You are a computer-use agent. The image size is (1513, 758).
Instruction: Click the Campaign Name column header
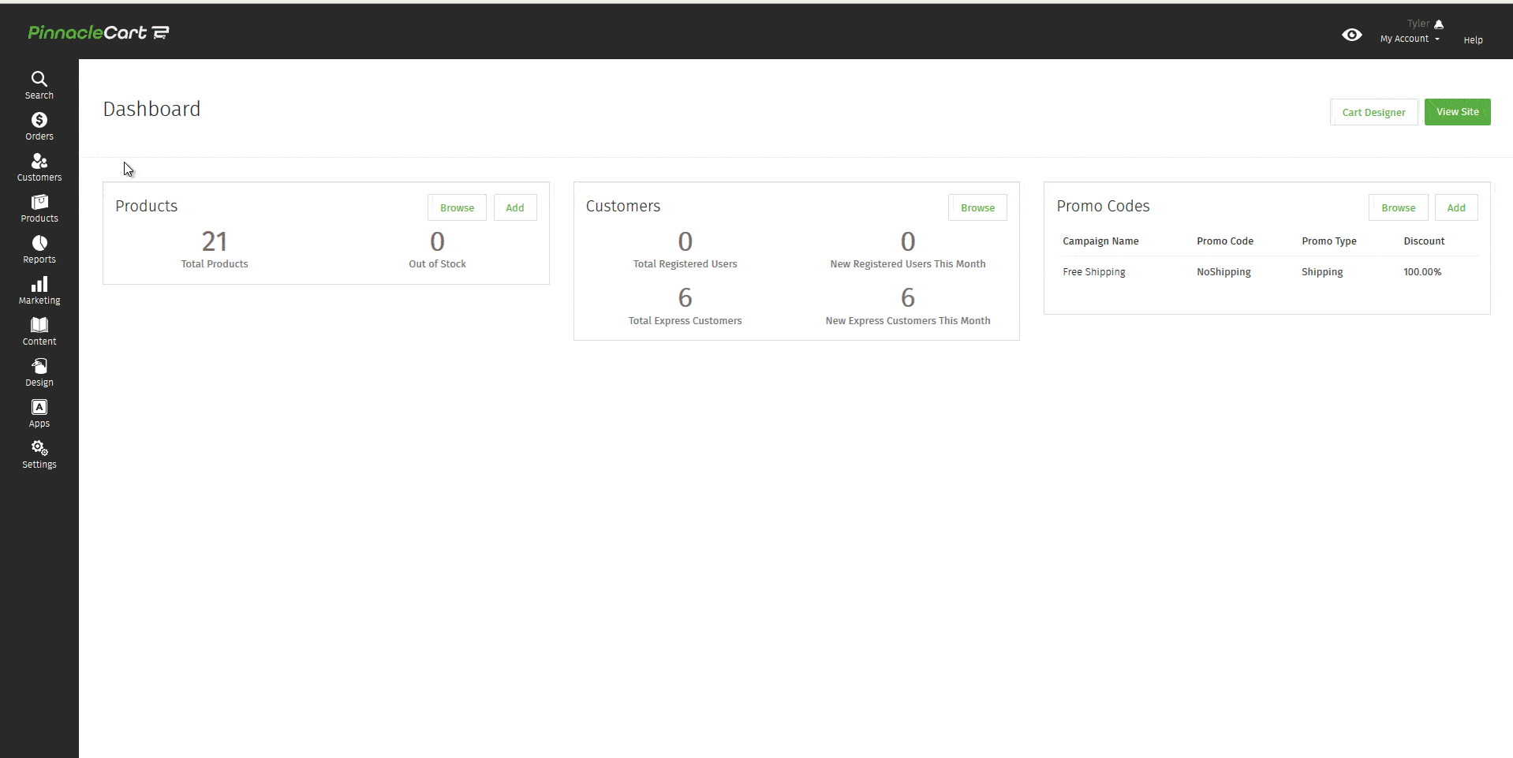coord(1100,241)
